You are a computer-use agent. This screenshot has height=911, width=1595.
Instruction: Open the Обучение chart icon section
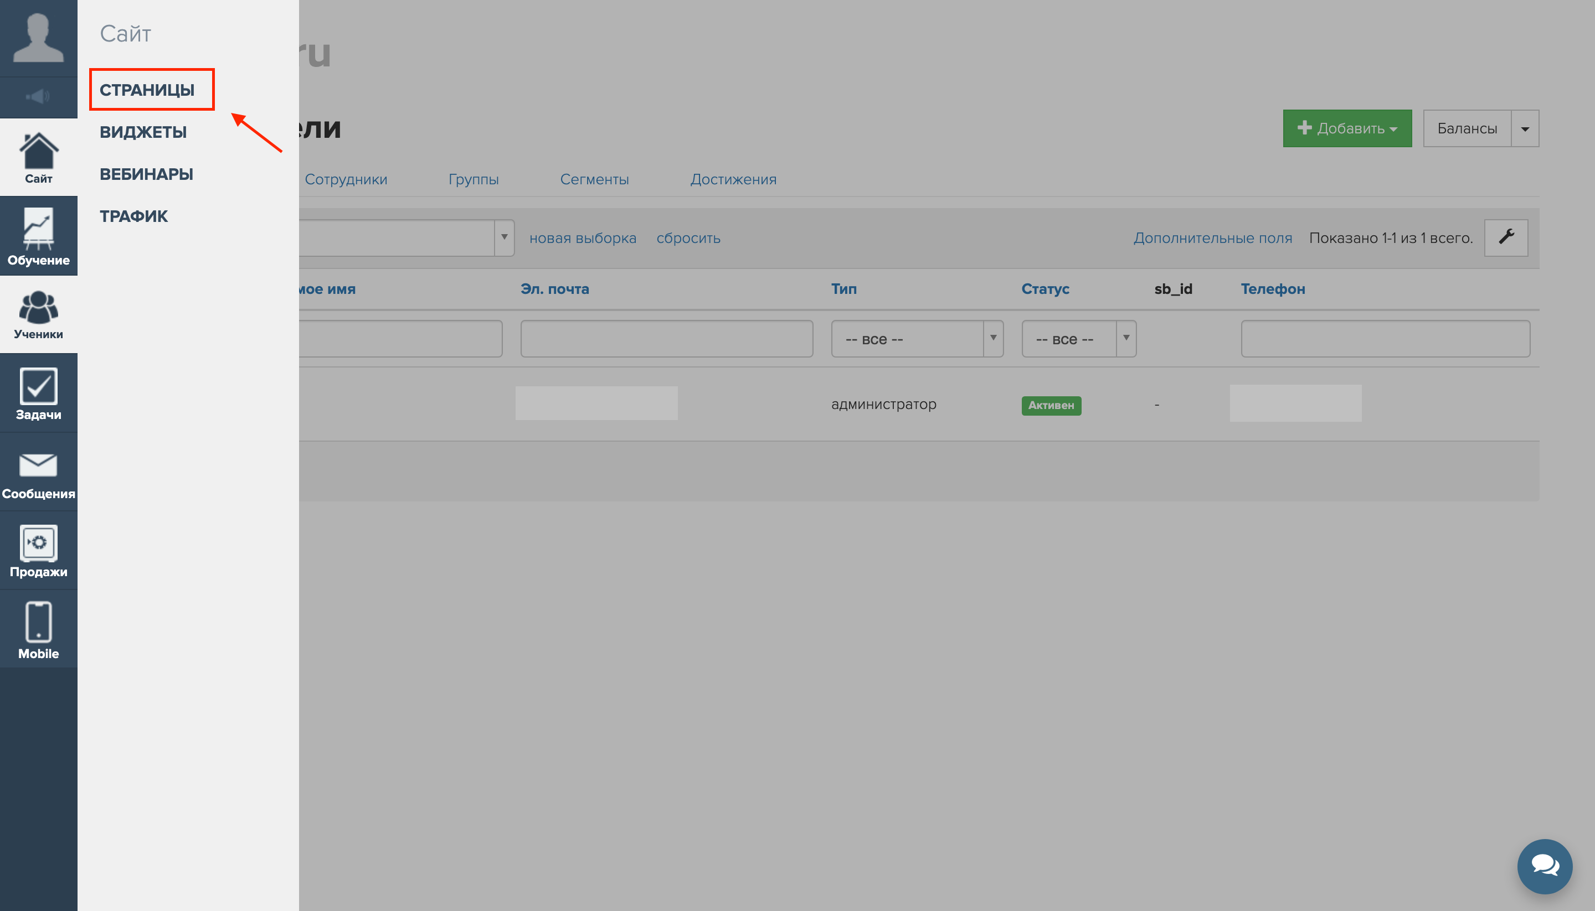click(38, 236)
